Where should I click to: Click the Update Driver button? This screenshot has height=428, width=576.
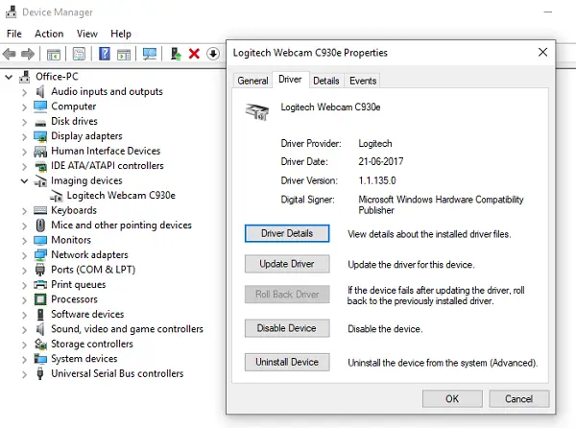point(287,264)
